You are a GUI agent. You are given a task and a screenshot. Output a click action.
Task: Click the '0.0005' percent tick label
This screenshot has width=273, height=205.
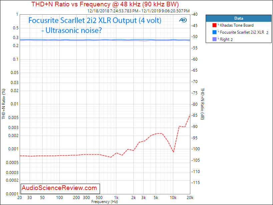[12, 163]
